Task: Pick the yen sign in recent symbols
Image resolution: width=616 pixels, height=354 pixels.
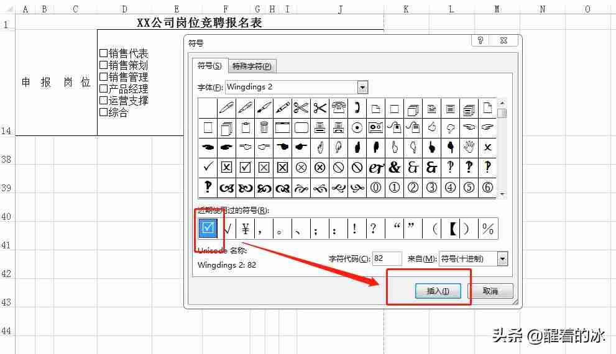Action: click(x=245, y=229)
